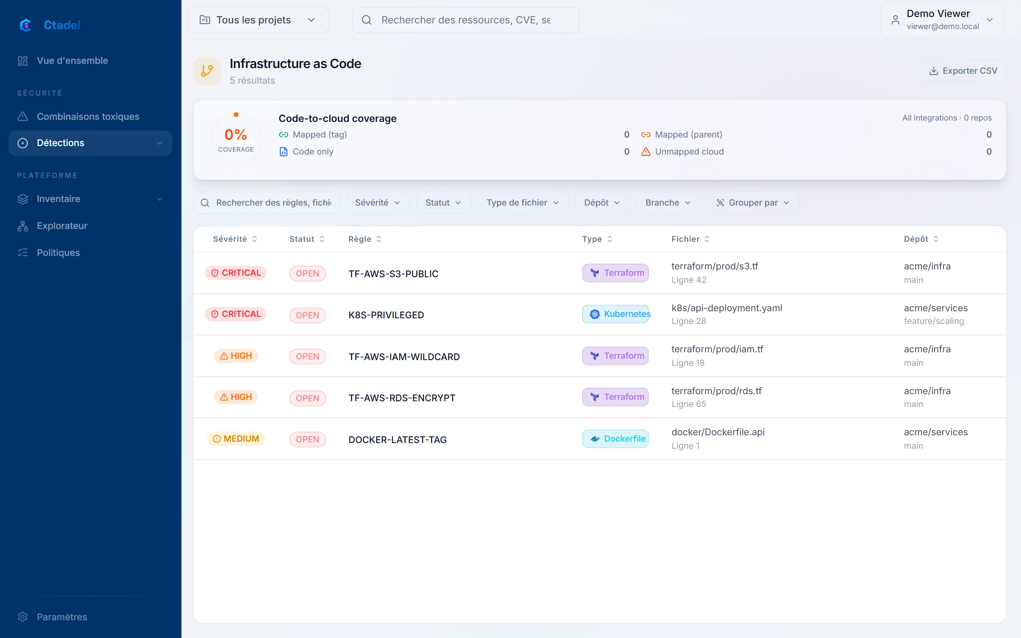This screenshot has height=638, width=1021.
Task: Click the 0% coverage gauge
Action: 236,139
